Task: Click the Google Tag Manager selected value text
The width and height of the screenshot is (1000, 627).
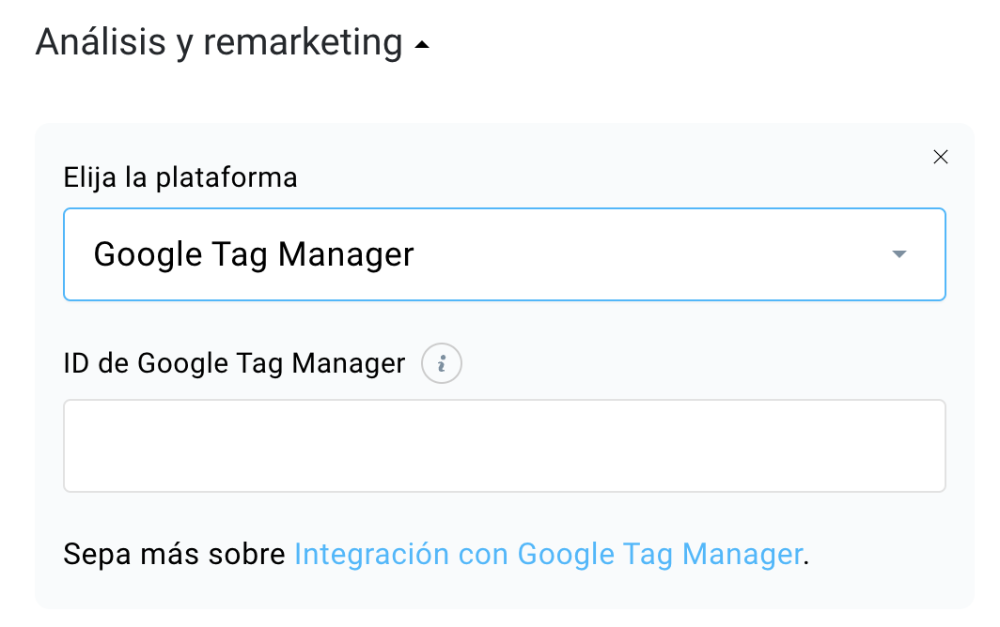Action: (254, 254)
